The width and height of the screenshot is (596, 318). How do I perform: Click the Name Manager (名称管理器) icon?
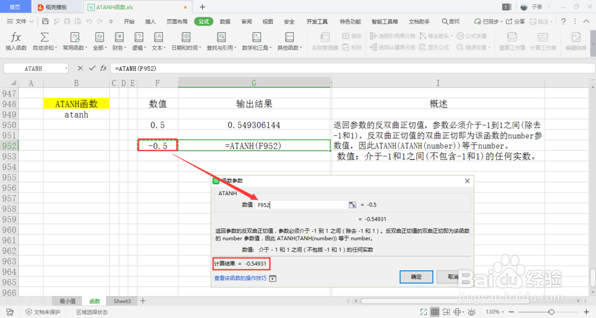(x=325, y=37)
